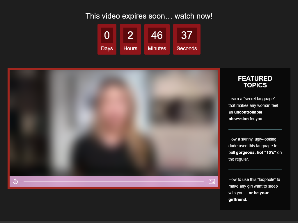Click the Seconds countdown tile
This screenshot has height=223, width=298.
coord(187,39)
